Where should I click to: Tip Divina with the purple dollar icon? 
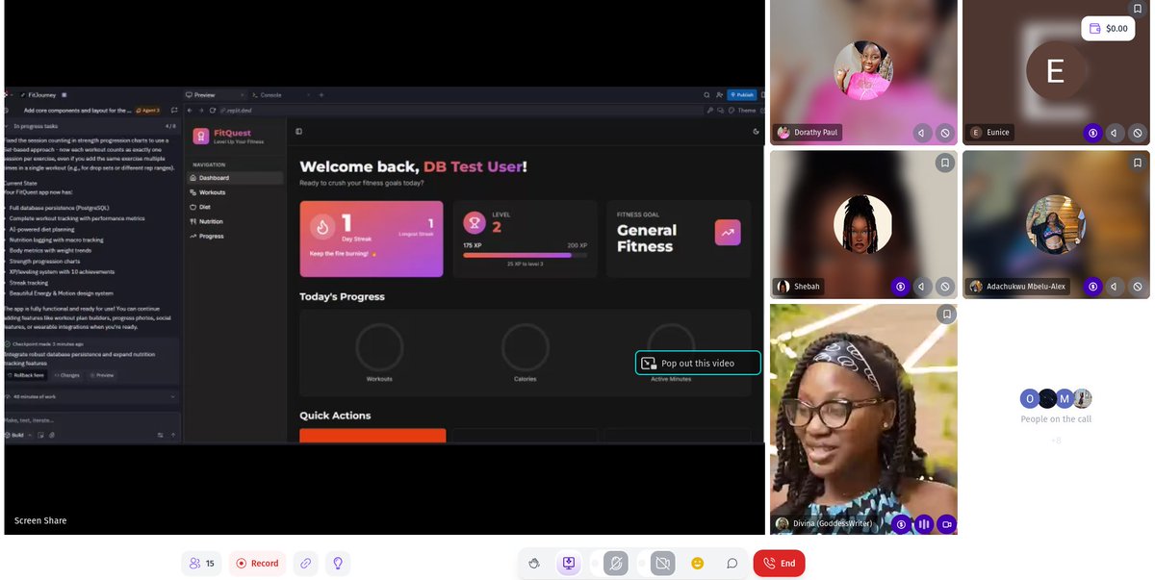pos(901,524)
